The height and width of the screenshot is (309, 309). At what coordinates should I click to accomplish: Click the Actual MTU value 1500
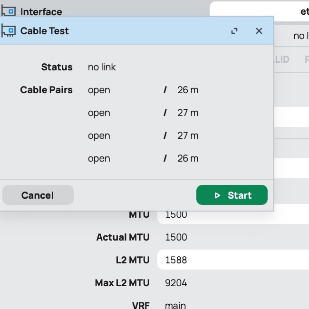pyautogui.click(x=176, y=237)
